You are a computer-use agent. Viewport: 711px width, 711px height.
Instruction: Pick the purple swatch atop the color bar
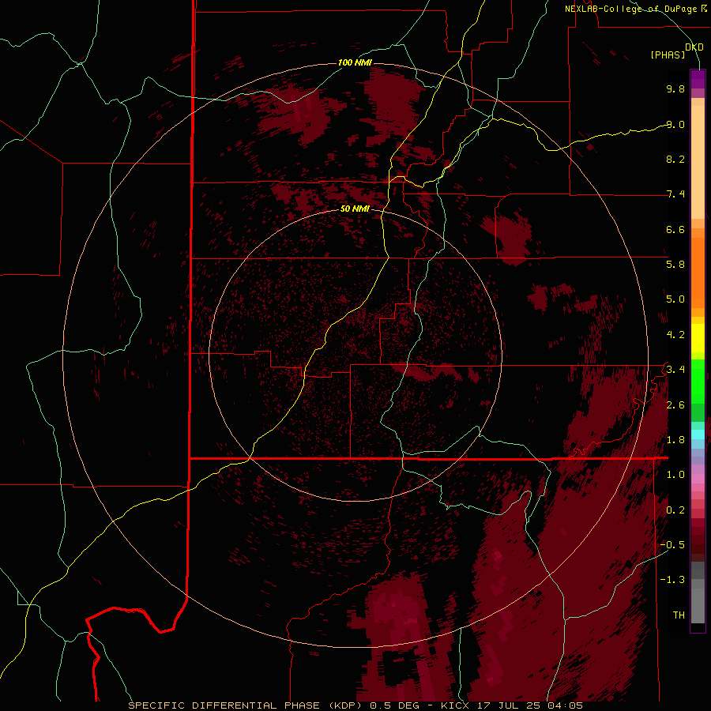click(x=698, y=79)
